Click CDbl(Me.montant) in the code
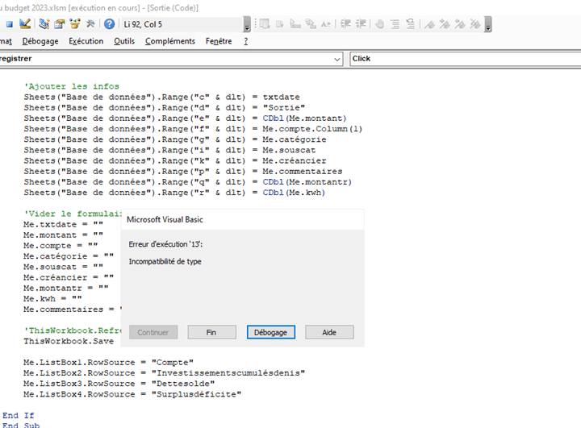 (304, 118)
